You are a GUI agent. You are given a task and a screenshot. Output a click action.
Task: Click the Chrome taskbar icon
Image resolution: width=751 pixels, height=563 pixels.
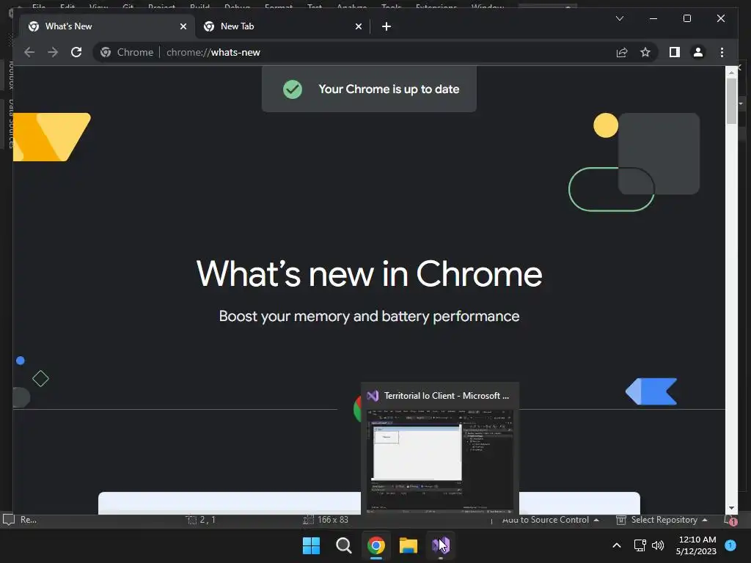[x=376, y=545]
